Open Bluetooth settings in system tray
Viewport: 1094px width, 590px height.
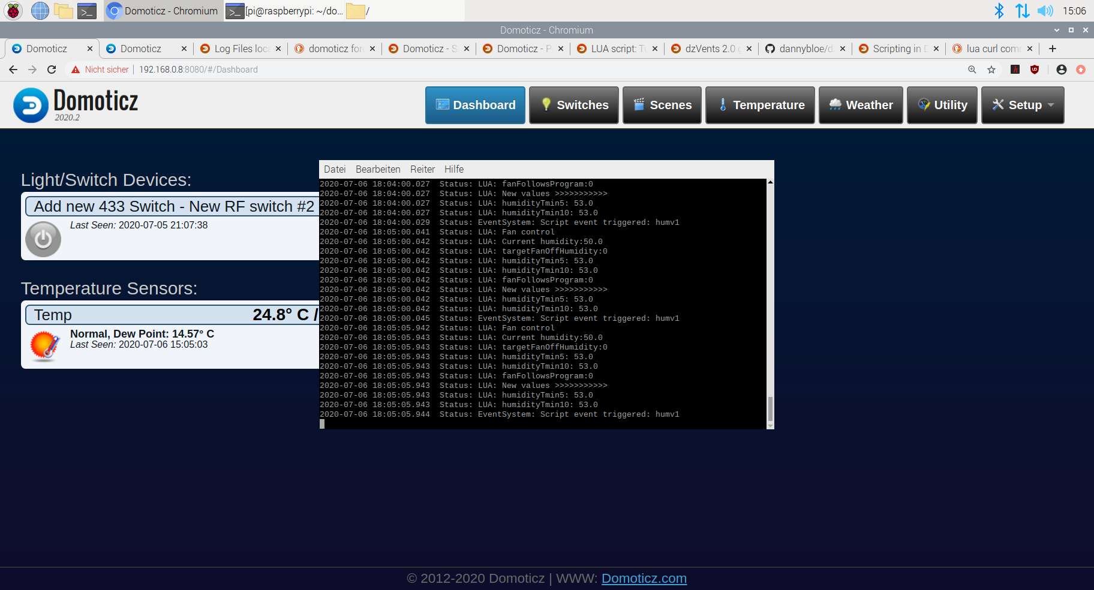999,11
